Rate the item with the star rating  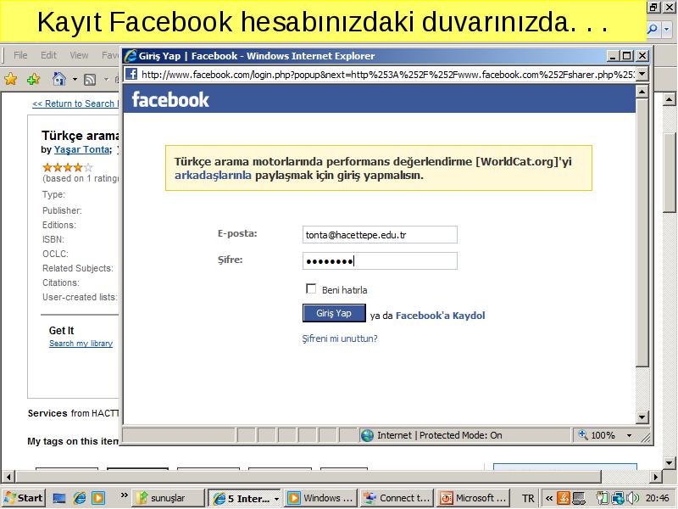click(68, 167)
